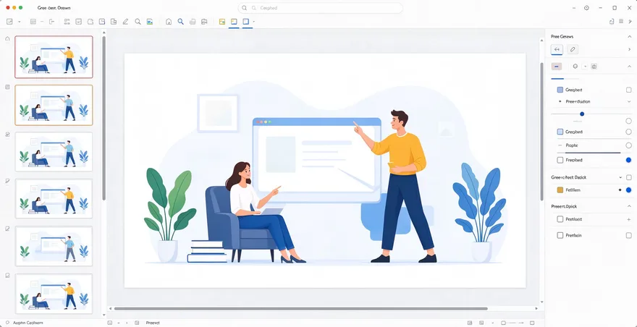Click the right chevron beside the pencil tab

629,49
